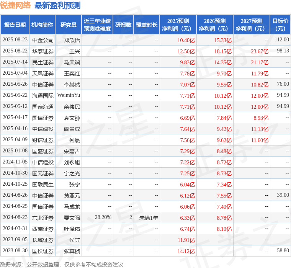291x268 pixels.
Task: Click the 锐捷网络 title text
Action: click(x=15, y=5)
